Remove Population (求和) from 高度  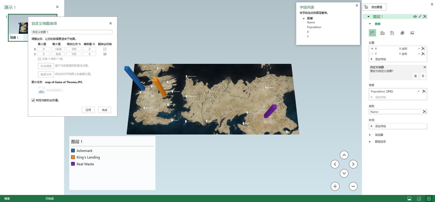(x=424, y=91)
